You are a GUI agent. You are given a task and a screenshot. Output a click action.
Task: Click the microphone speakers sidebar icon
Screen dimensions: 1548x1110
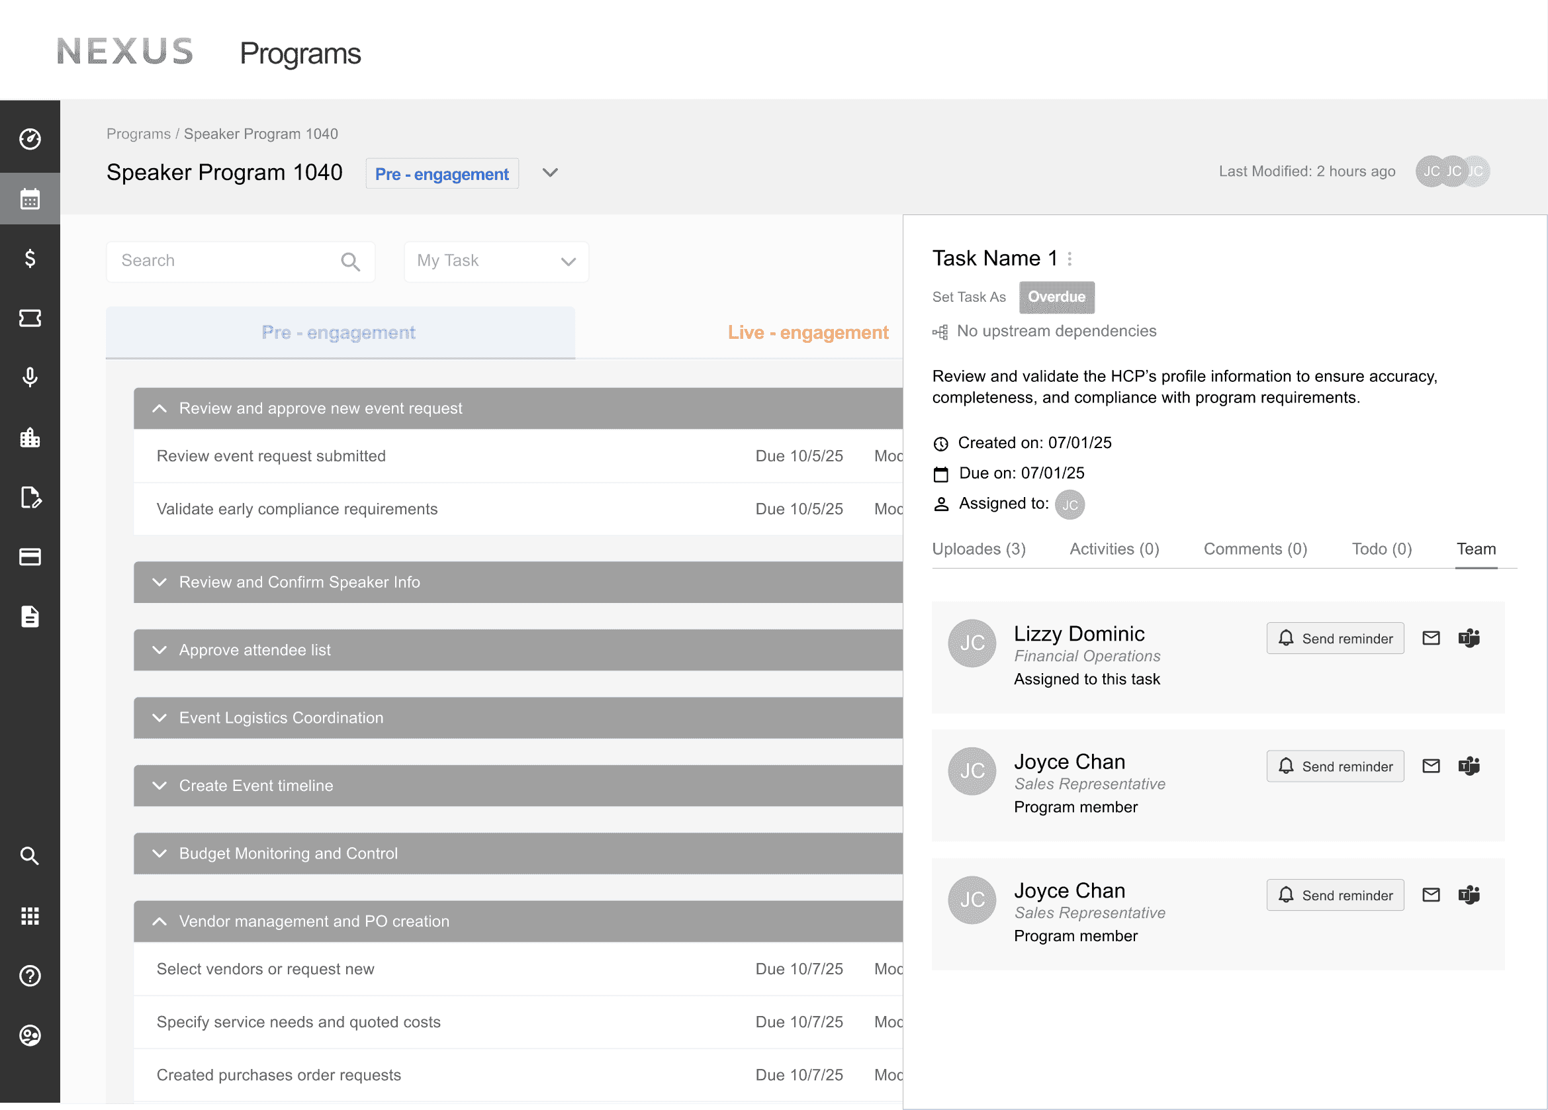(x=30, y=377)
